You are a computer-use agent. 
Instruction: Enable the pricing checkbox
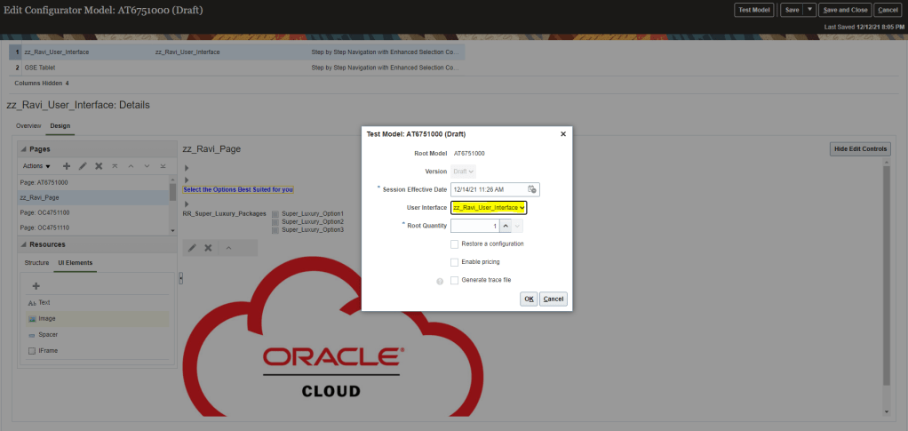[455, 262]
